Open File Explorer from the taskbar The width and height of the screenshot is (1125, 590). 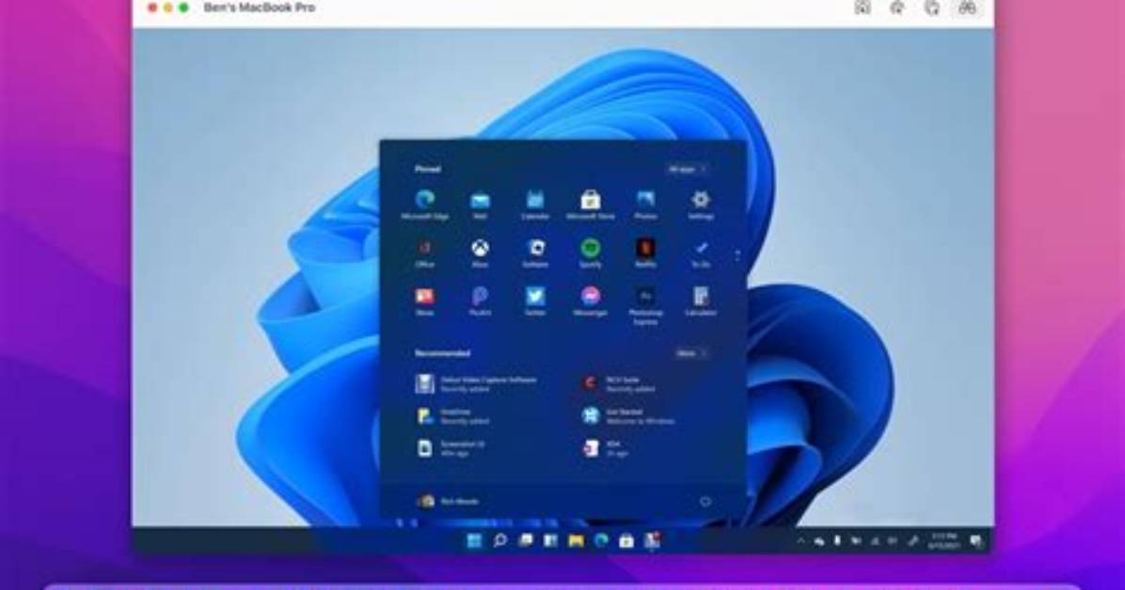(576, 540)
